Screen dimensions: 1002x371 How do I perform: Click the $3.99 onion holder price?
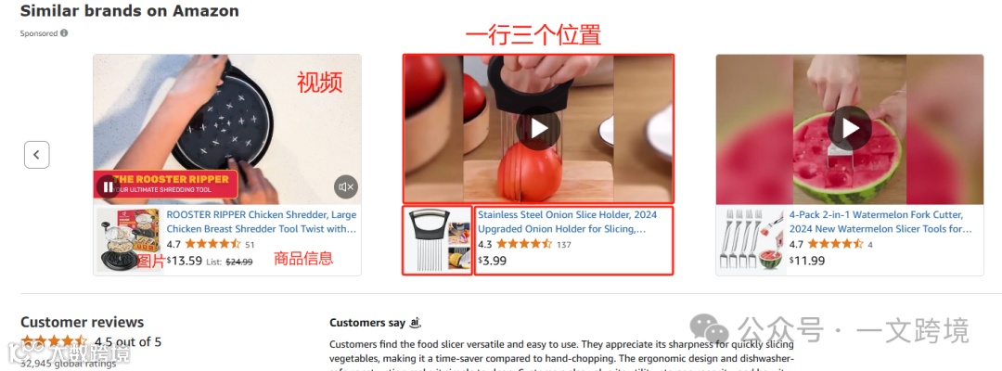[492, 261]
